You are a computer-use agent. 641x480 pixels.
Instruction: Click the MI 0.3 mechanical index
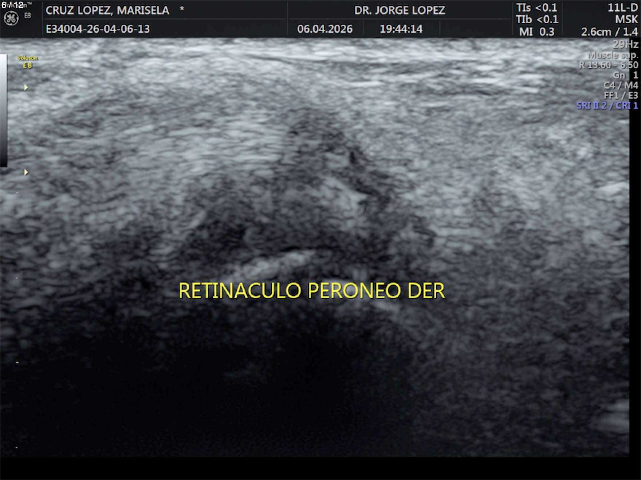[536, 32]
